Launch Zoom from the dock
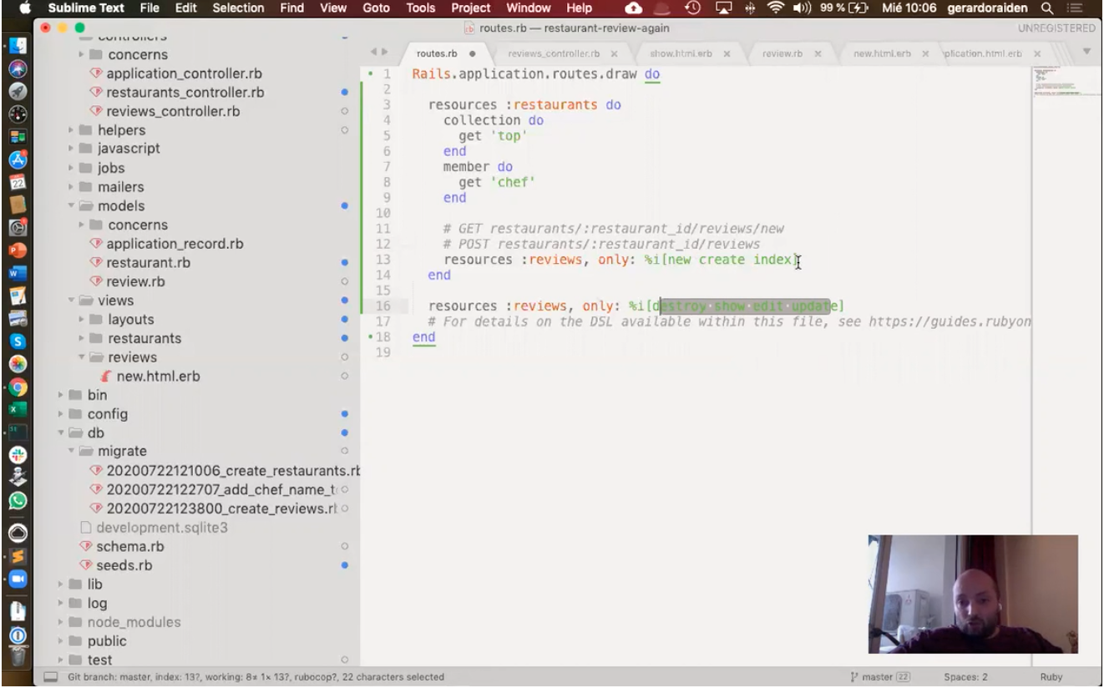Viewport: 1104px width, 688px height. coord(18,579)
